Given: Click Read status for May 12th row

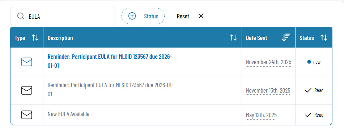Looking at the screenshot, I should [x=314, y=115].
